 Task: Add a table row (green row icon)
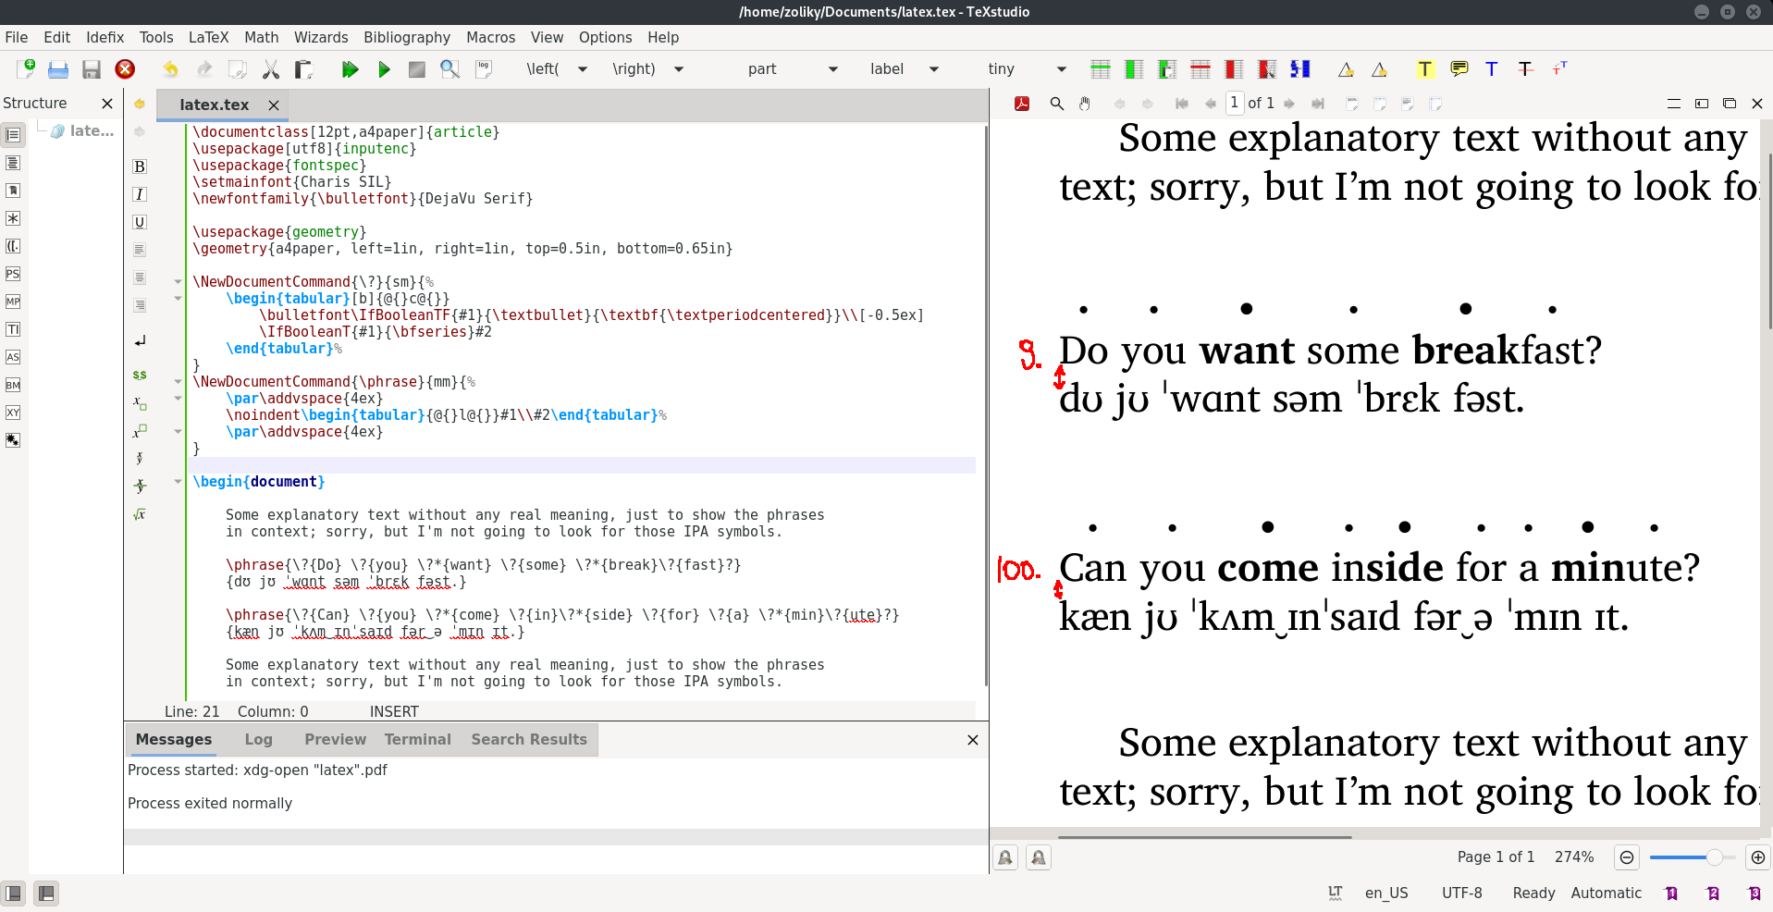1101,69
